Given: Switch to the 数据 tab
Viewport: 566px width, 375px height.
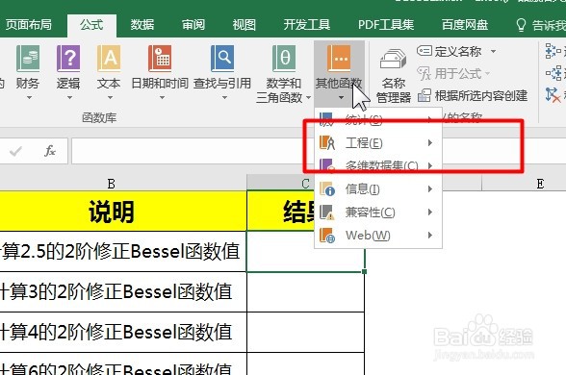Looking at the screenshot, I should pos(142,25).
